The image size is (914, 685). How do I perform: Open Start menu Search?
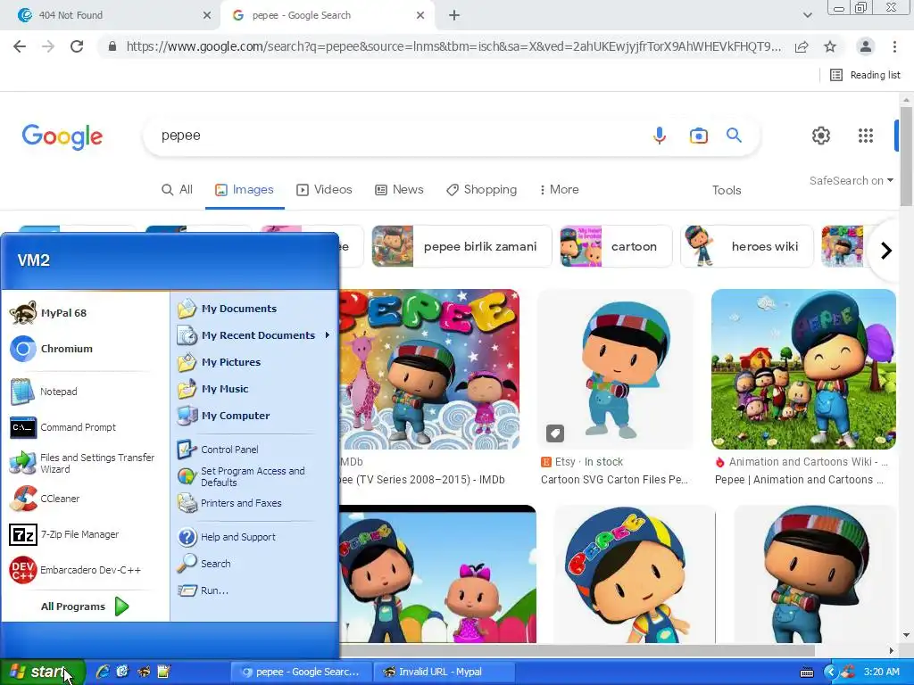(254, 564)
